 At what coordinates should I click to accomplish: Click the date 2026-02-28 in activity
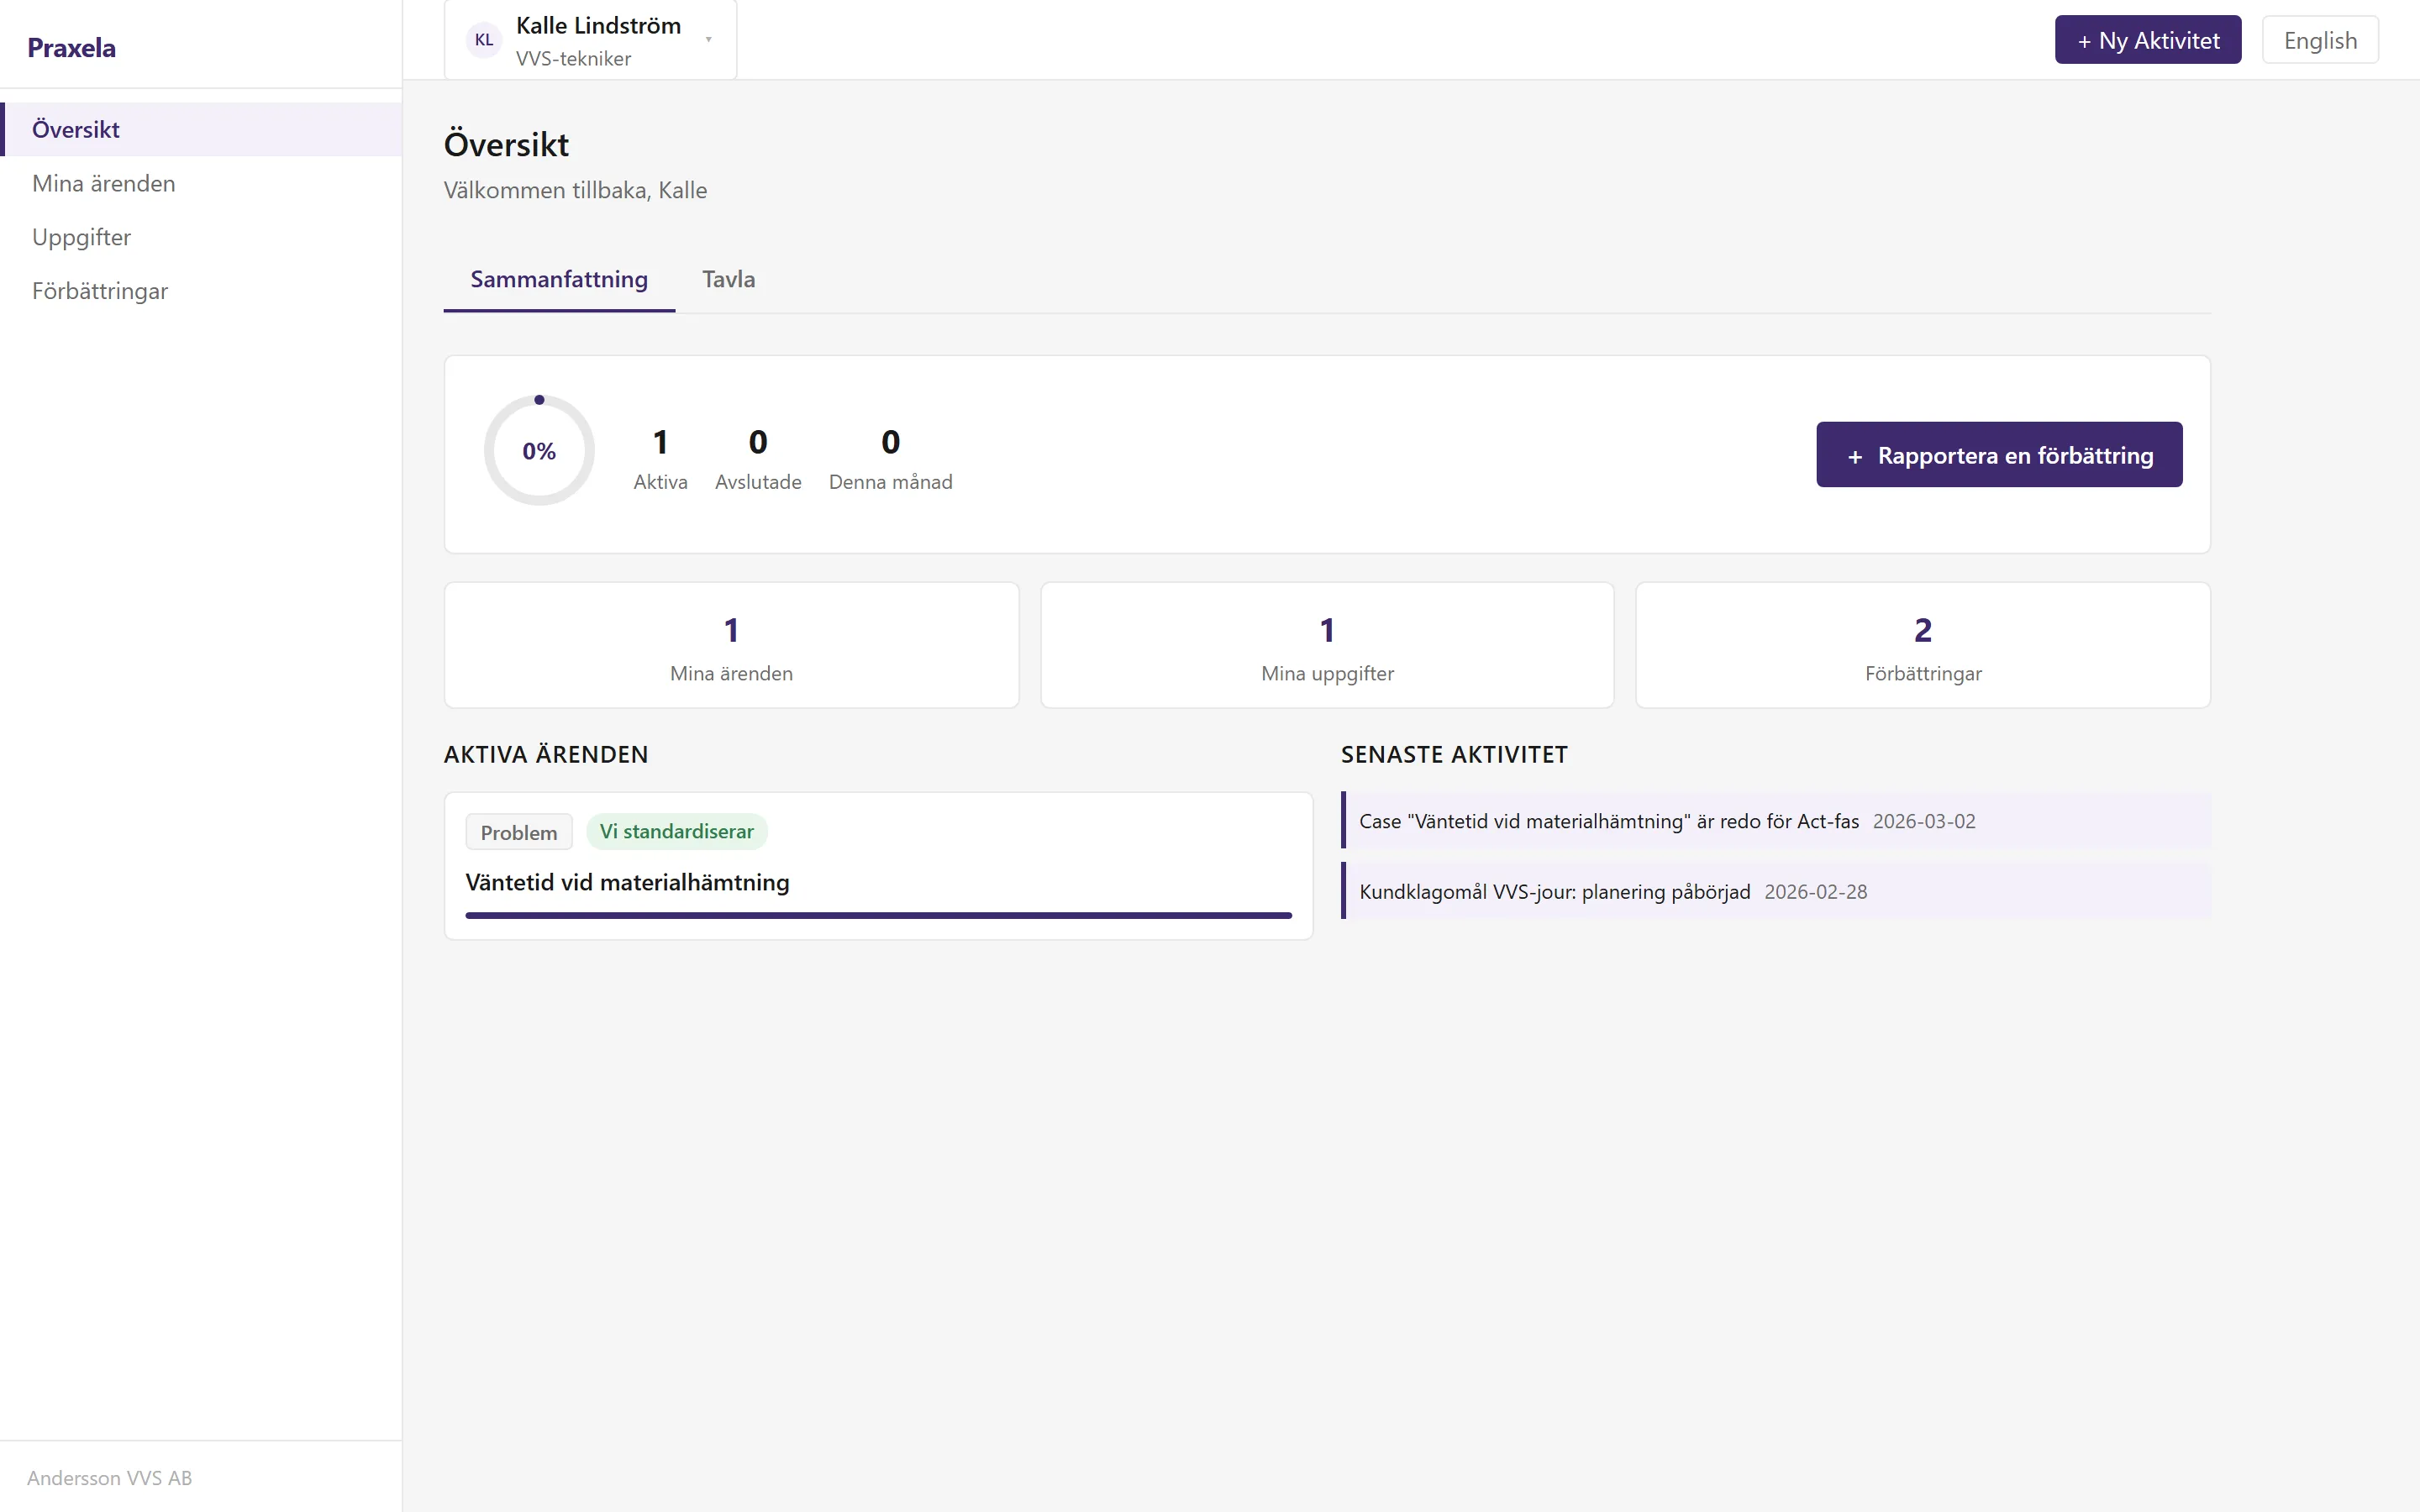pyautogui.click(x=1815, y=891)
